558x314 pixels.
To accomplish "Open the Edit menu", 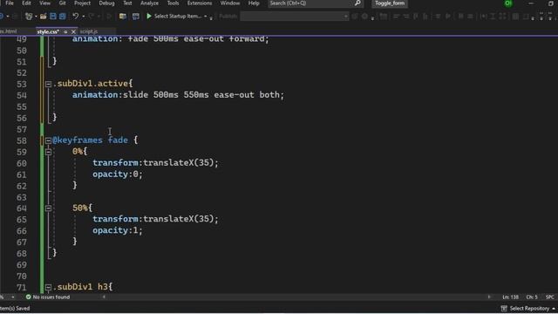I will [x=26, y=3].
